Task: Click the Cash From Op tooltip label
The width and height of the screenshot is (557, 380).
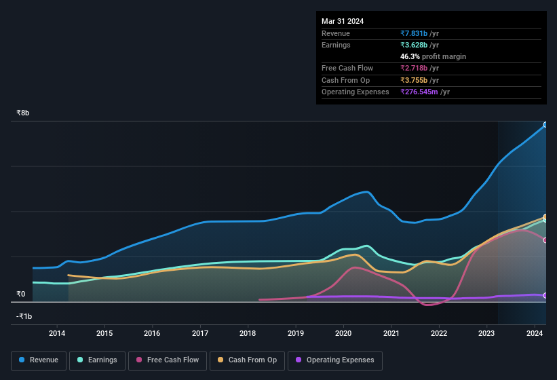Action: pyautogui.click(x=345, y=80)
